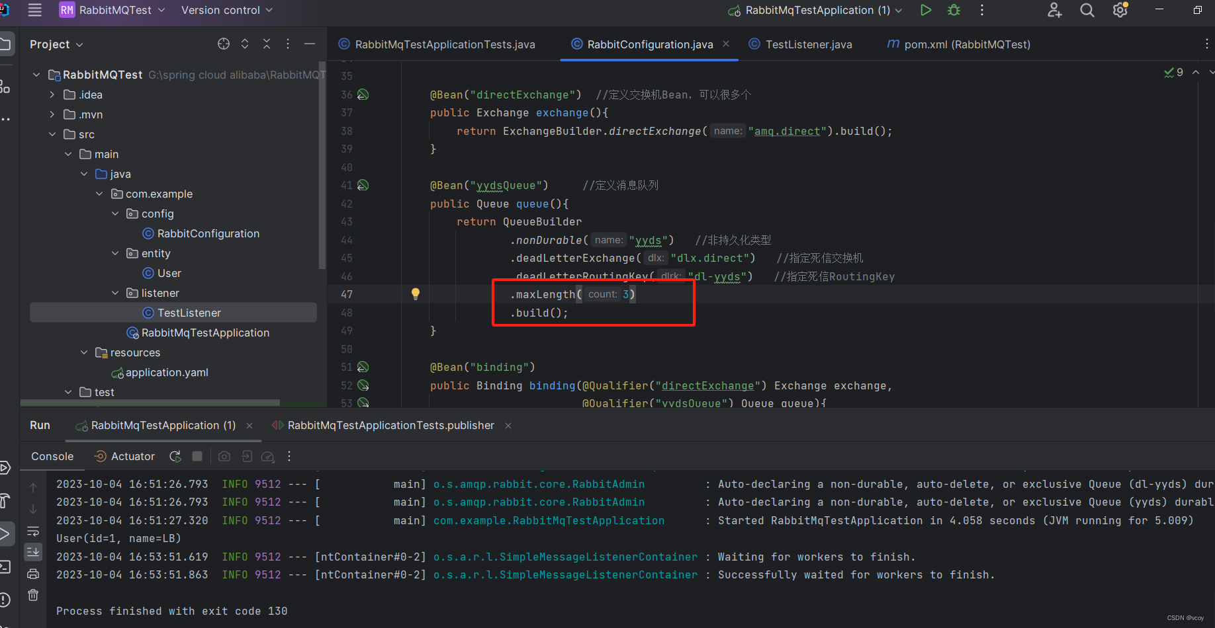Viewport: 1215px width, 628px height.
Task: Click the Scroll to End console icon
Action: pos(33,551)
